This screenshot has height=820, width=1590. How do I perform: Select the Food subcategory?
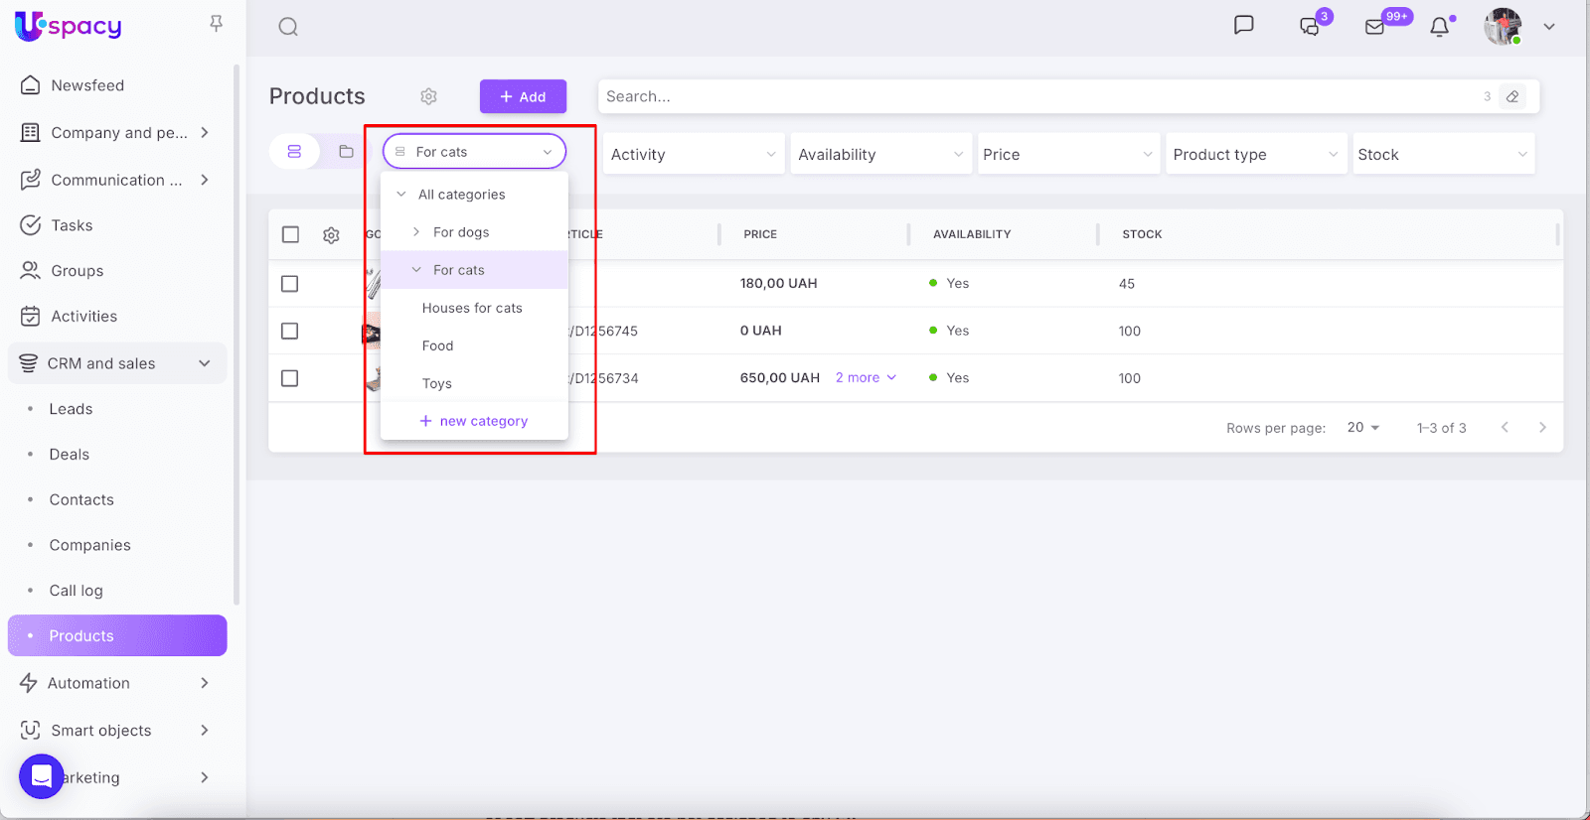coord(437,345)
